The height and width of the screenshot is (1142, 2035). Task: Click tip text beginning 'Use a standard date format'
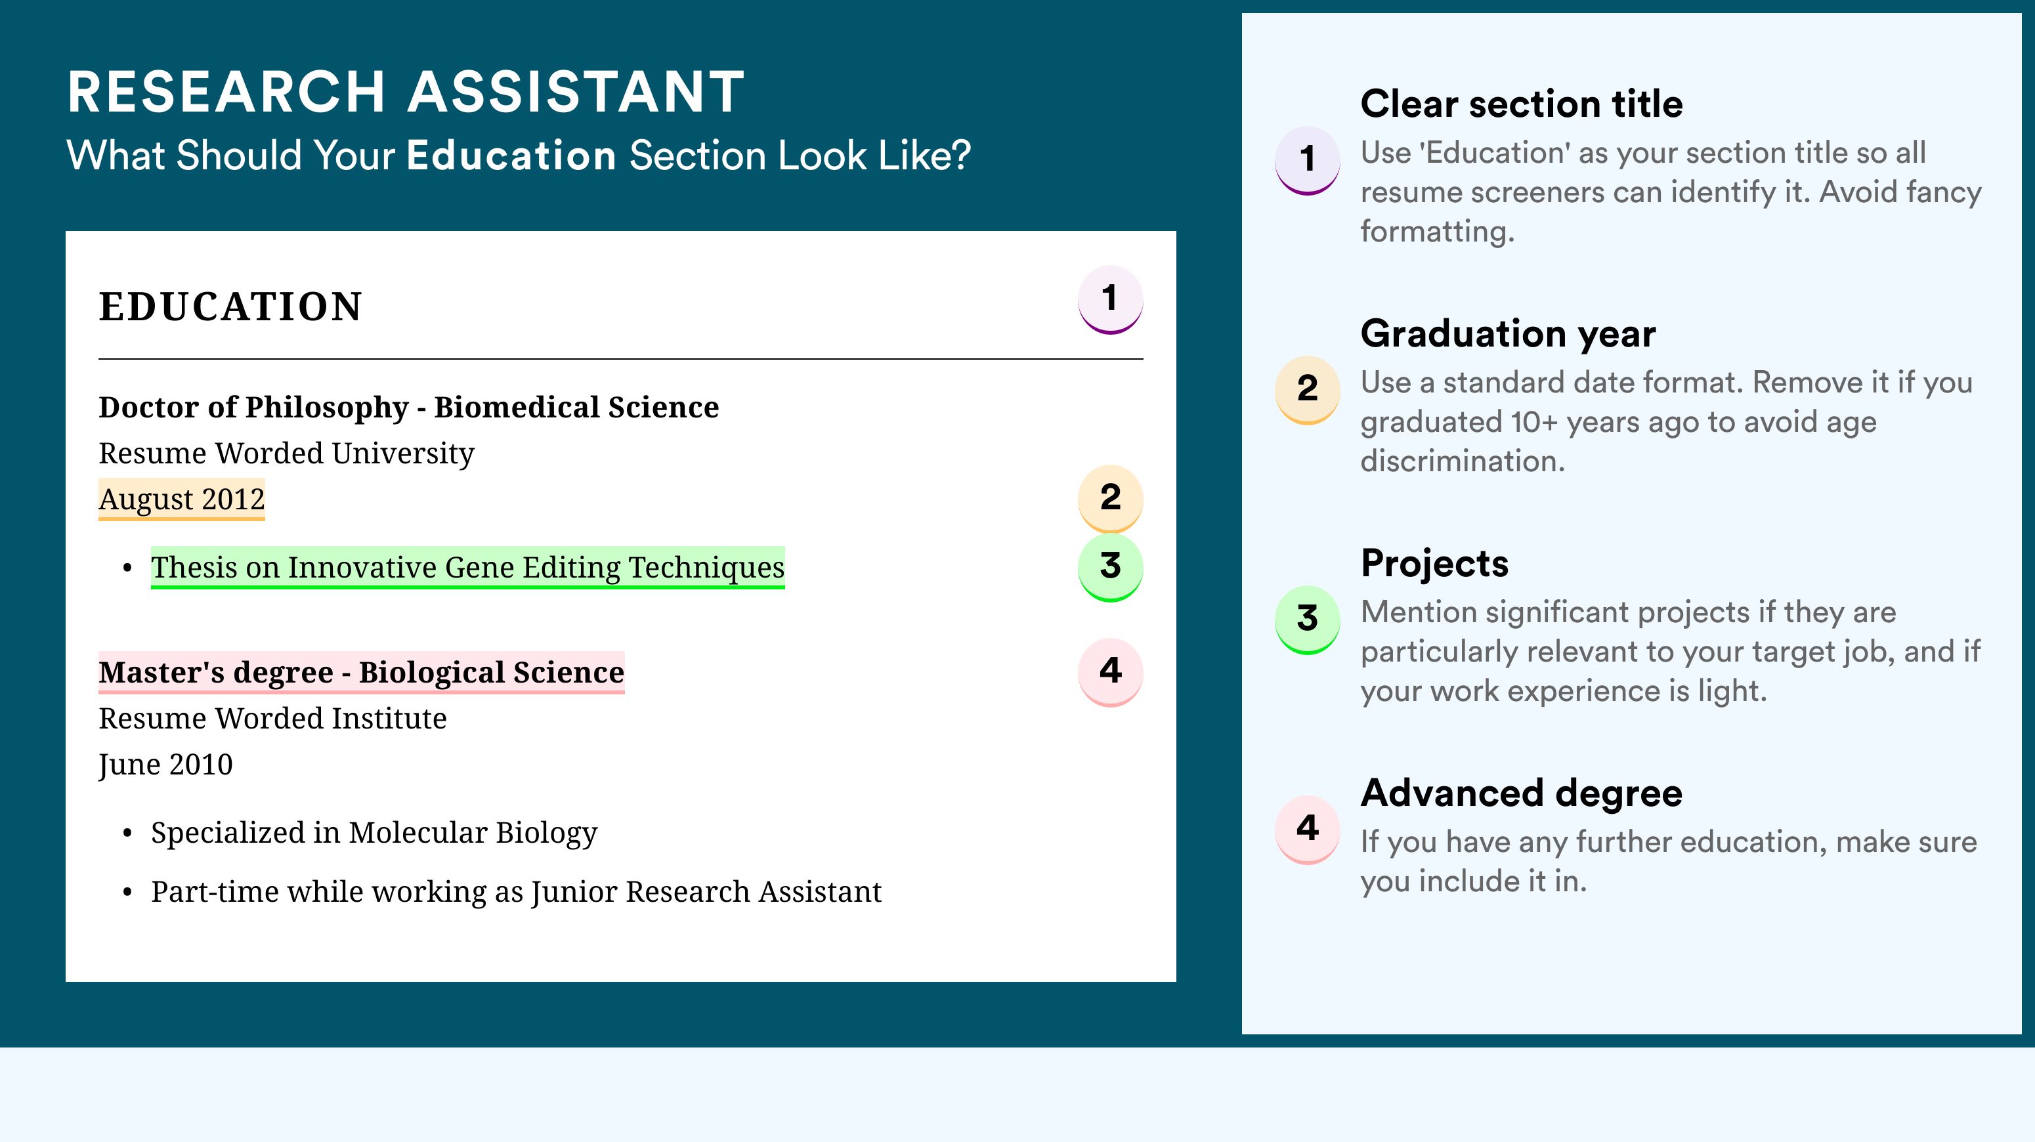(x=1666, y=422)
